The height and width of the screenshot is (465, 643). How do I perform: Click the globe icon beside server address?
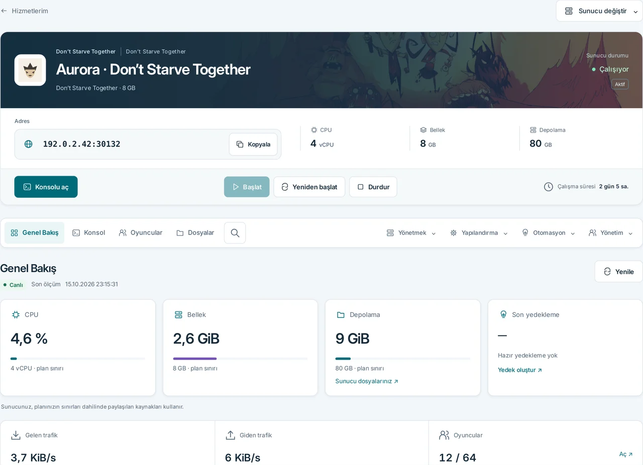[x=29, y=144]
